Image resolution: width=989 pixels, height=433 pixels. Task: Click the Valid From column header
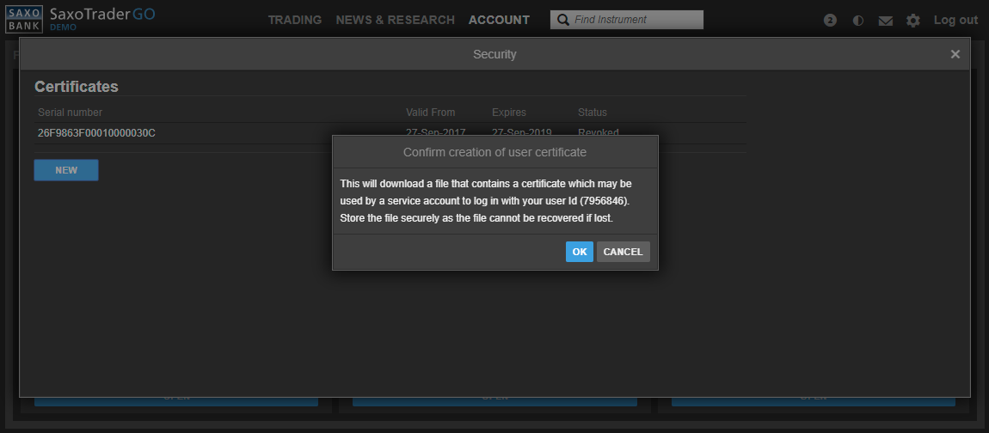430,113
